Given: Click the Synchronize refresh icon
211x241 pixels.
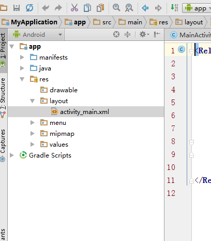Looking at the screenshot, I should (x=29, y=8).
